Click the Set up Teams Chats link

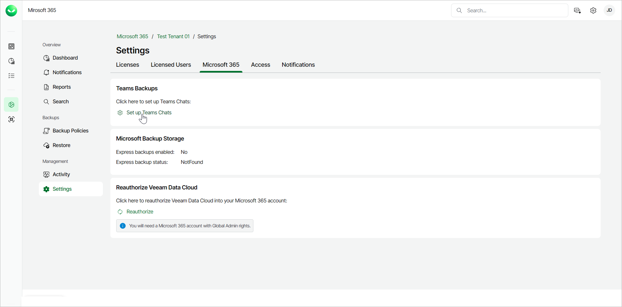click(149, 113)
